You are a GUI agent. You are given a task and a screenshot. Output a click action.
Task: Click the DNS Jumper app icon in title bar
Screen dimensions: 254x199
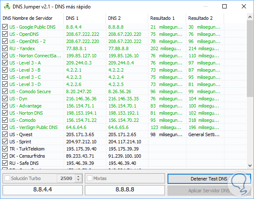click(7, 7)
